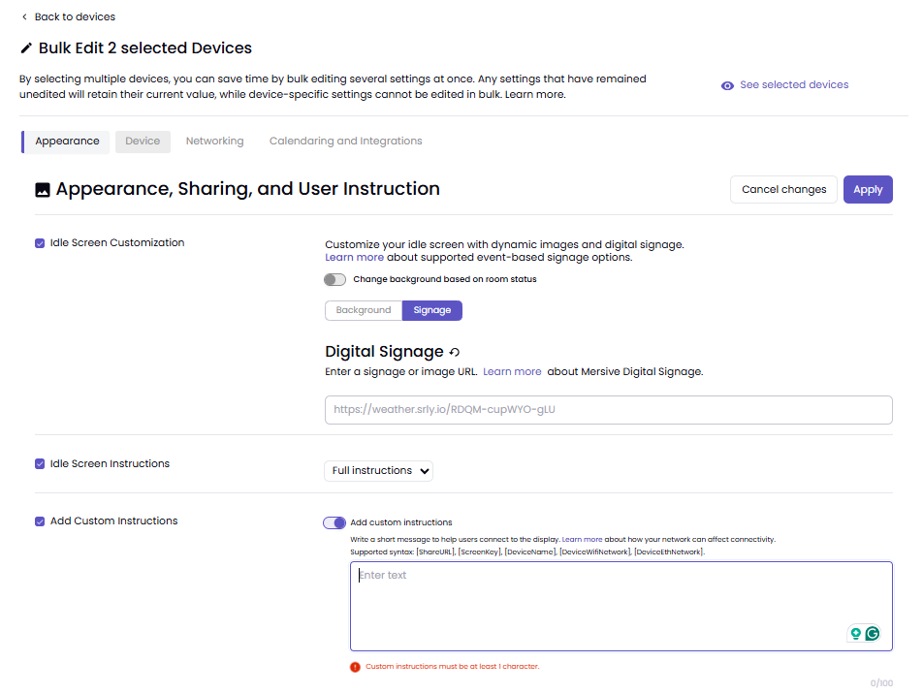Apply the bulk edit changes

click(x=868, y=190)
